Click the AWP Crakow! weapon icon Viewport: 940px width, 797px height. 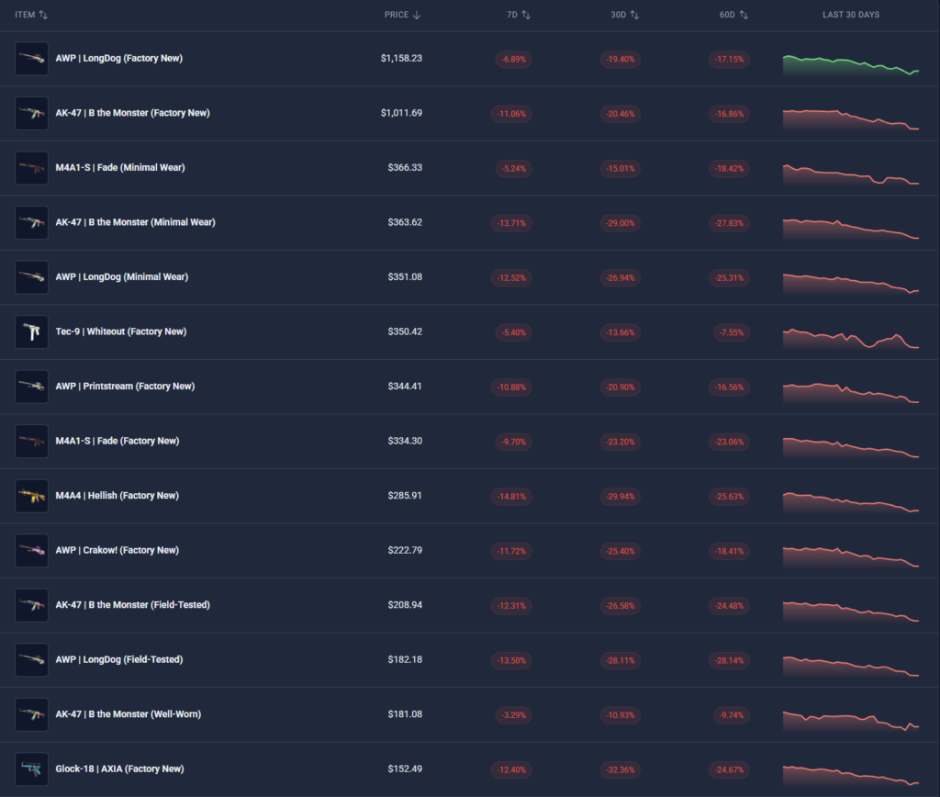click(31, 550)
